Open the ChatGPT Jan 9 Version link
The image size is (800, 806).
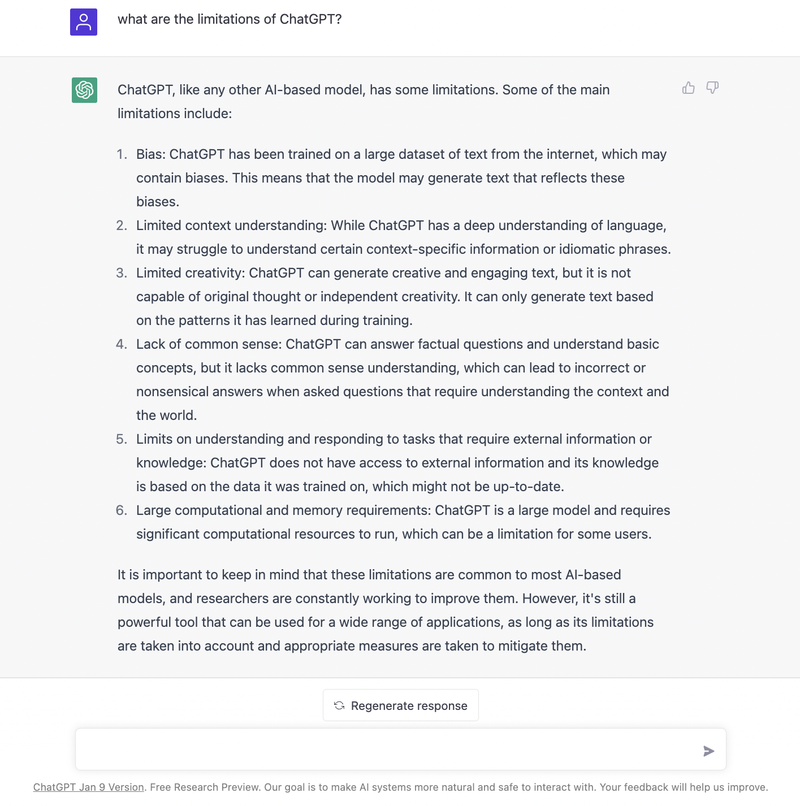89,787
